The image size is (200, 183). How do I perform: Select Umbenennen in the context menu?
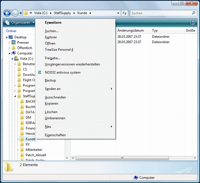(55, 118)
